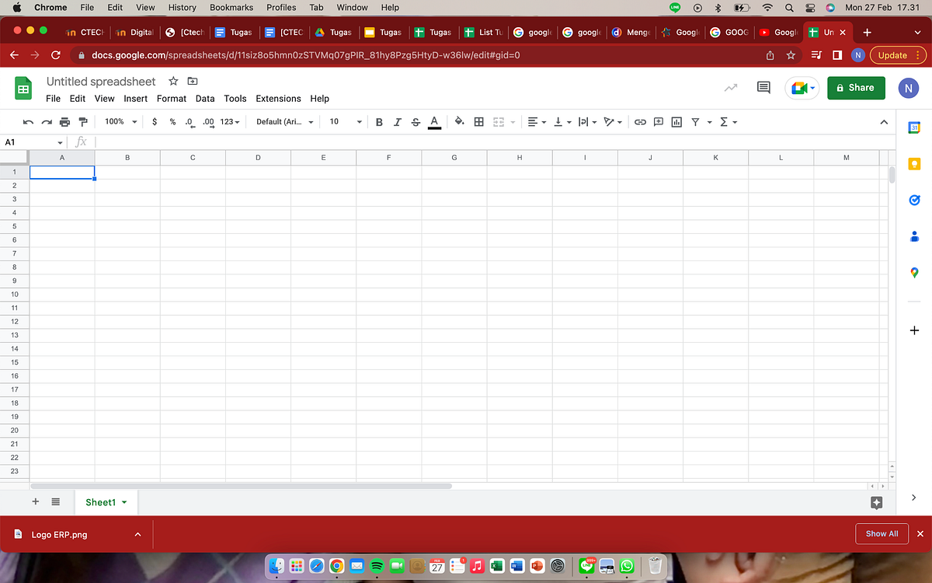This screenshot has width=932, height=583.
Task: Open Google Keep in the side panel
Action: (914, 163)
